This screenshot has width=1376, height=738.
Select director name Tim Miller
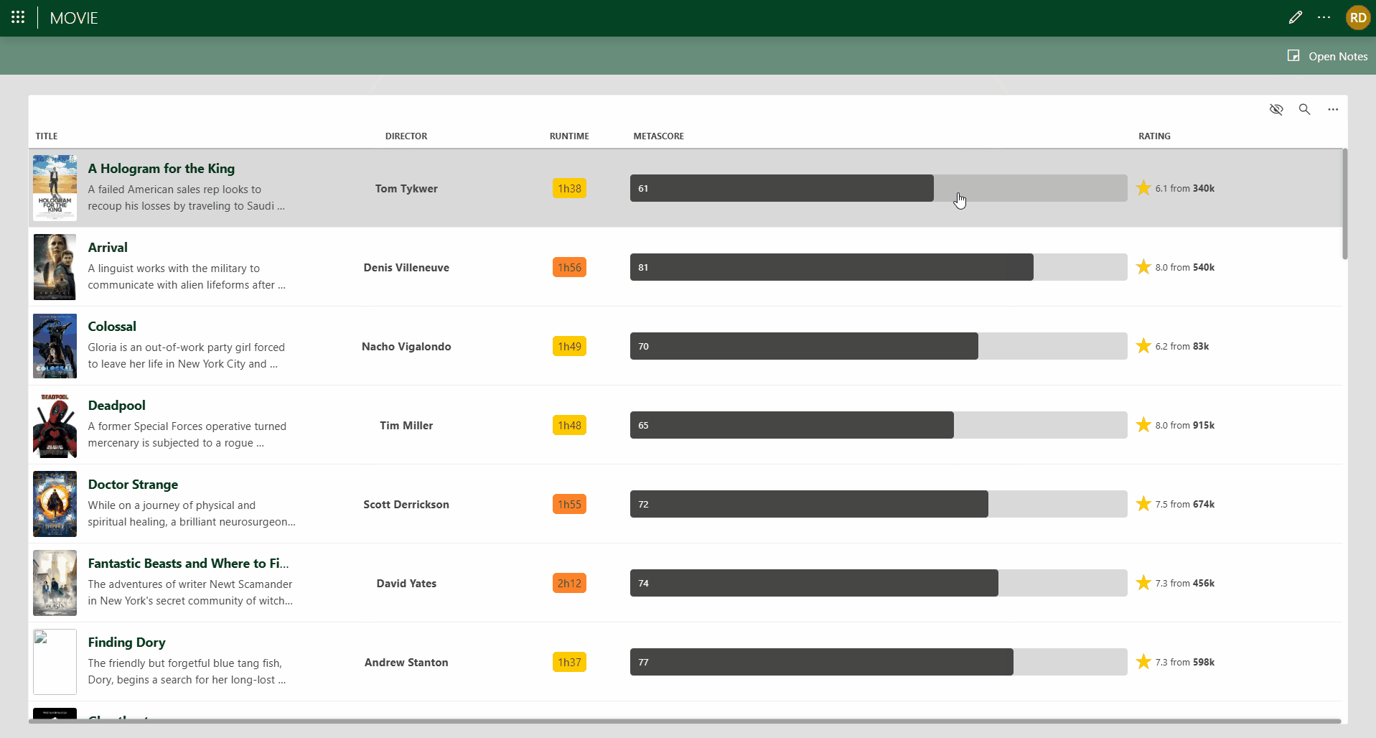click(x=406, y=426)
